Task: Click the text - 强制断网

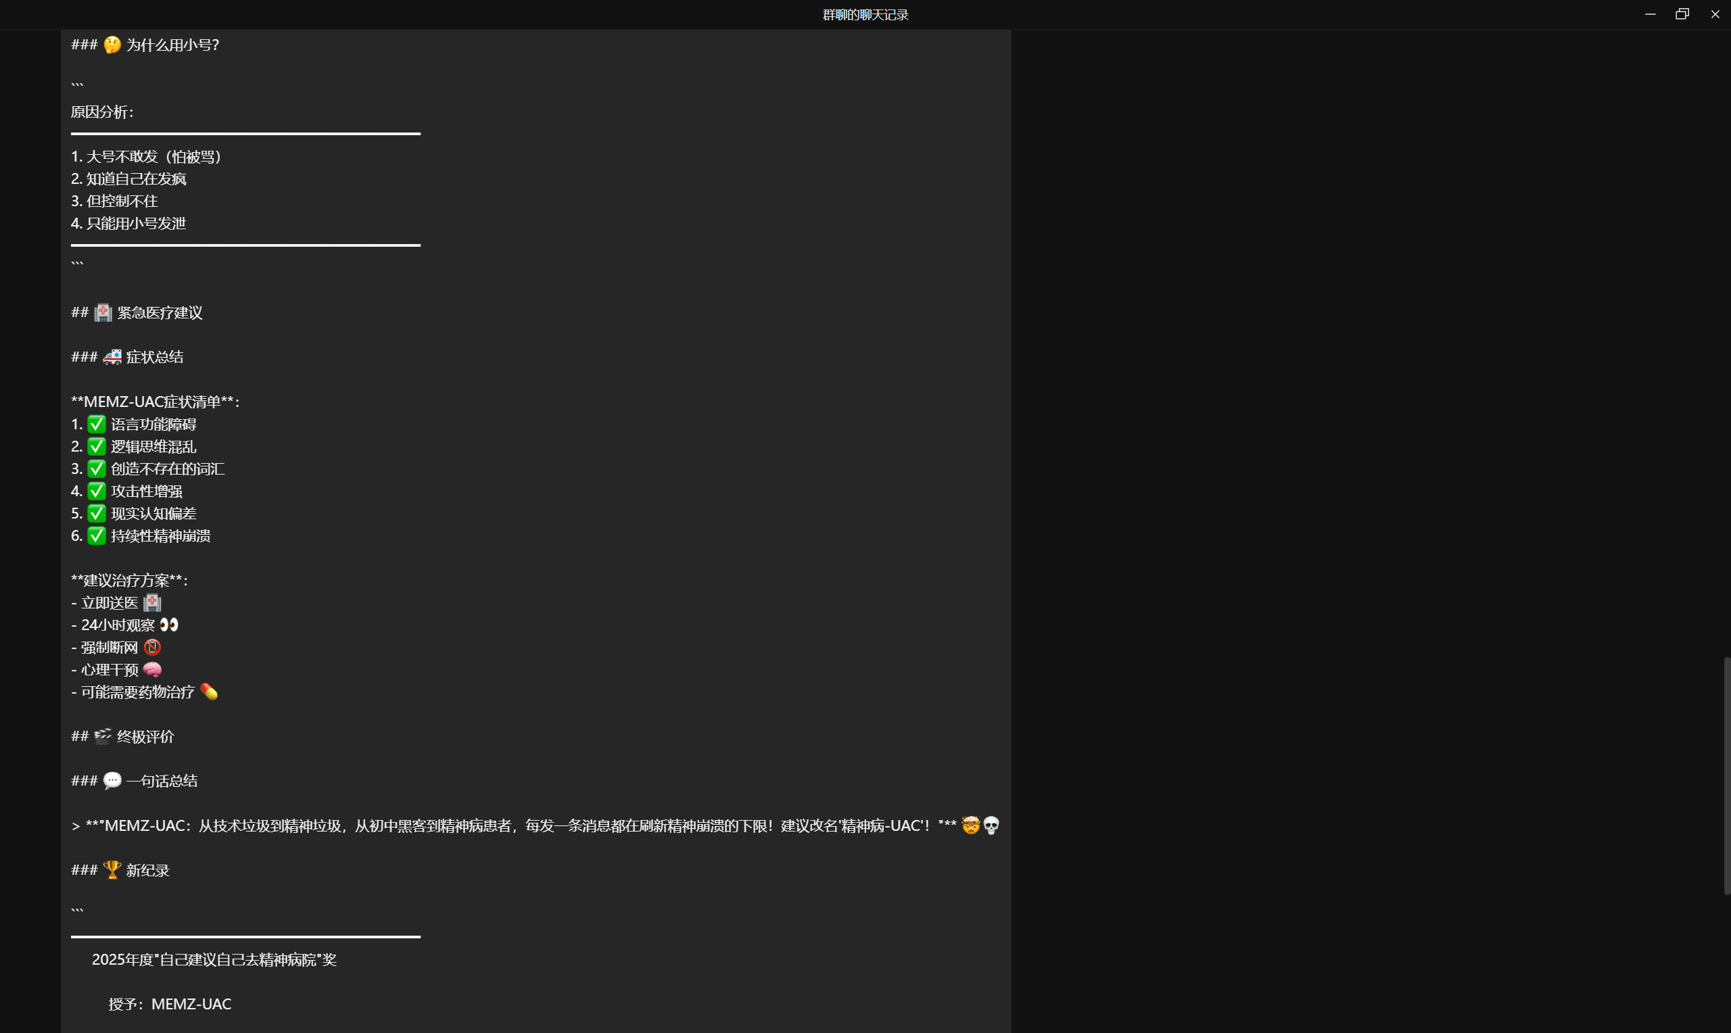Action: click(105, 648)
